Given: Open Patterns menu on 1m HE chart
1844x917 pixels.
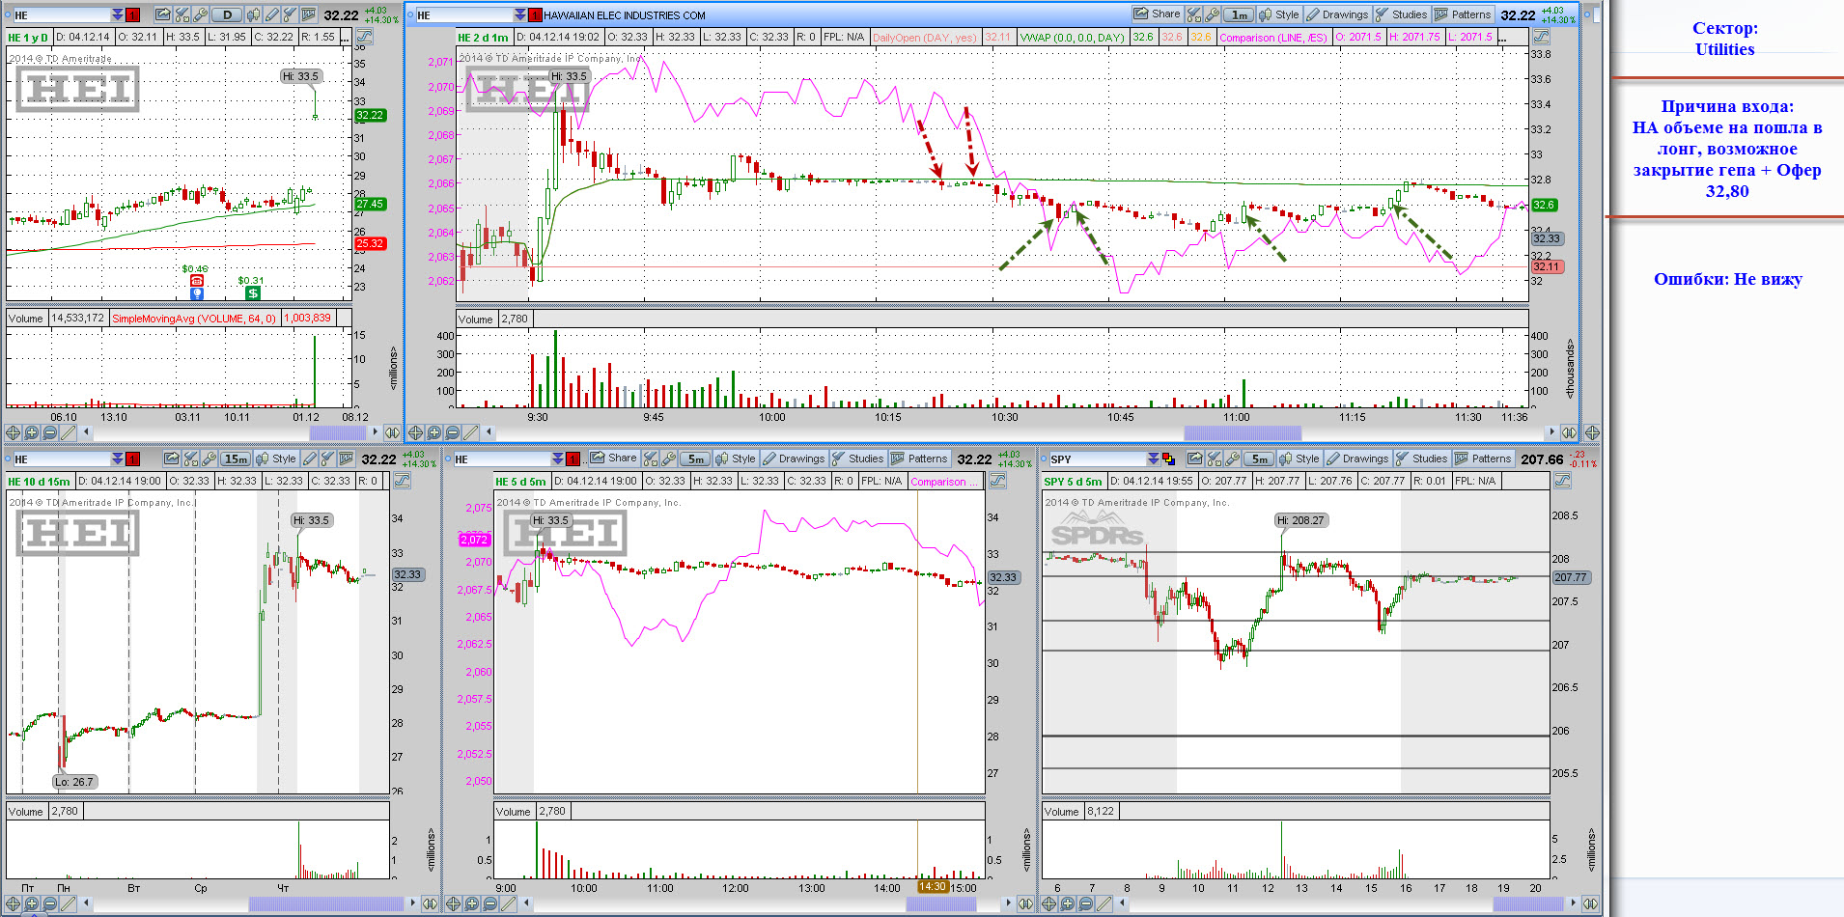Looking at the screenshot, I should click(1464, 14).
